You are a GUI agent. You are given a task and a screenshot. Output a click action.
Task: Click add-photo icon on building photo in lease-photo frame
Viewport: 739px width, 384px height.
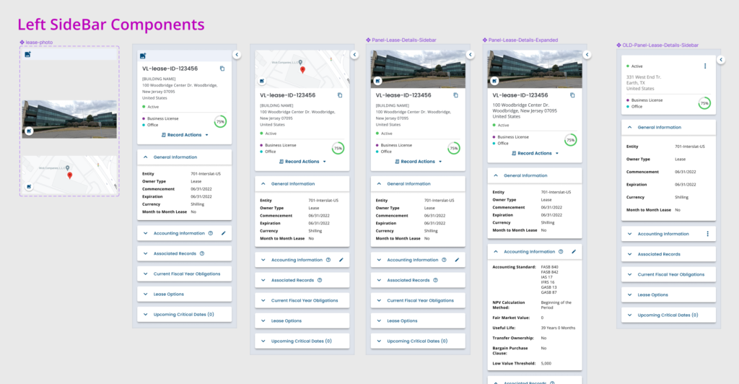29,131
